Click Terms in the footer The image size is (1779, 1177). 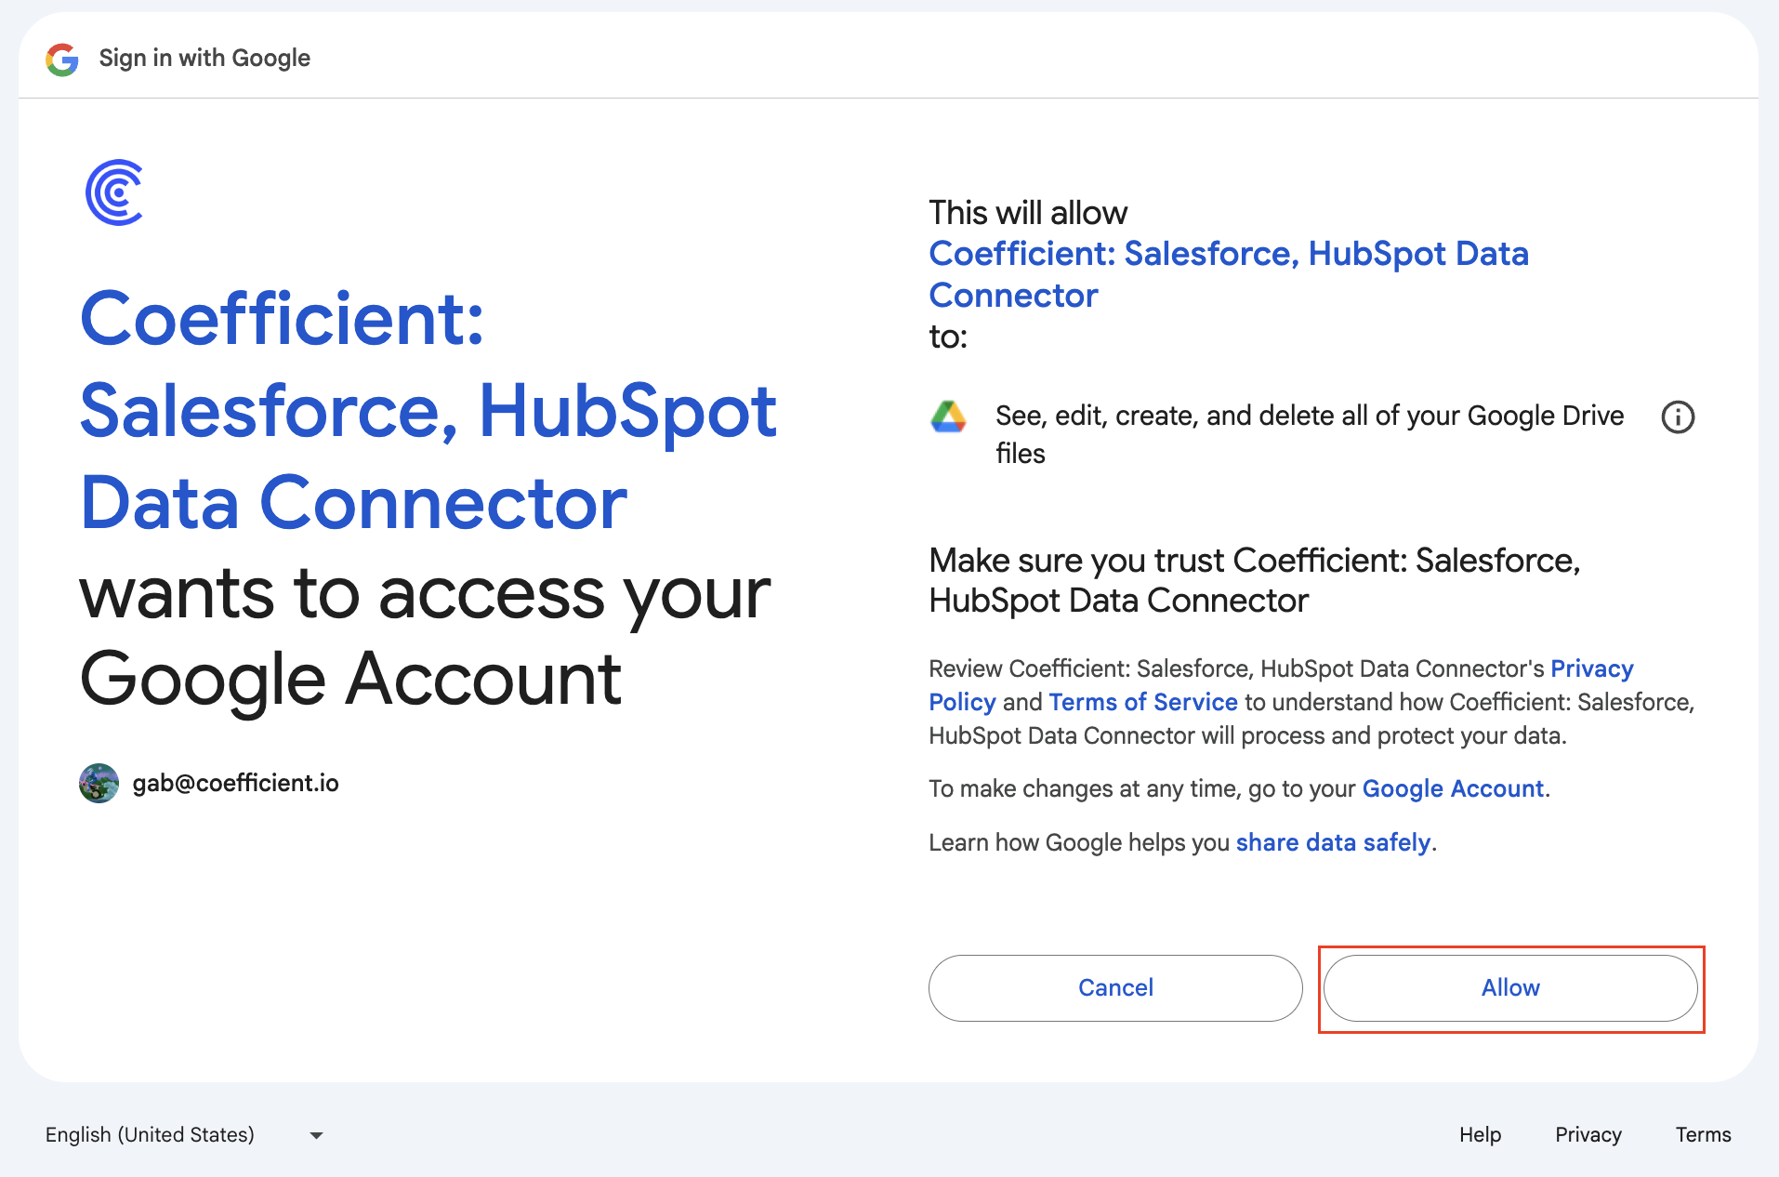pyautogui.click(x=1703, y=1134)
